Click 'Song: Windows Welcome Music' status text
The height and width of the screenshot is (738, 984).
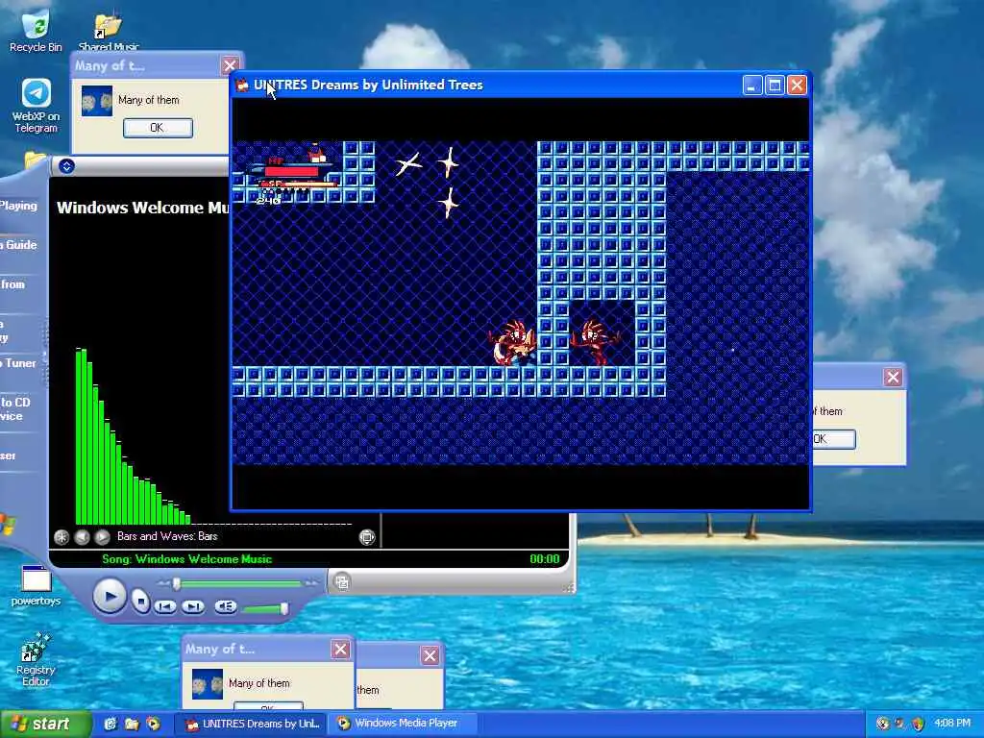(186, 559)
